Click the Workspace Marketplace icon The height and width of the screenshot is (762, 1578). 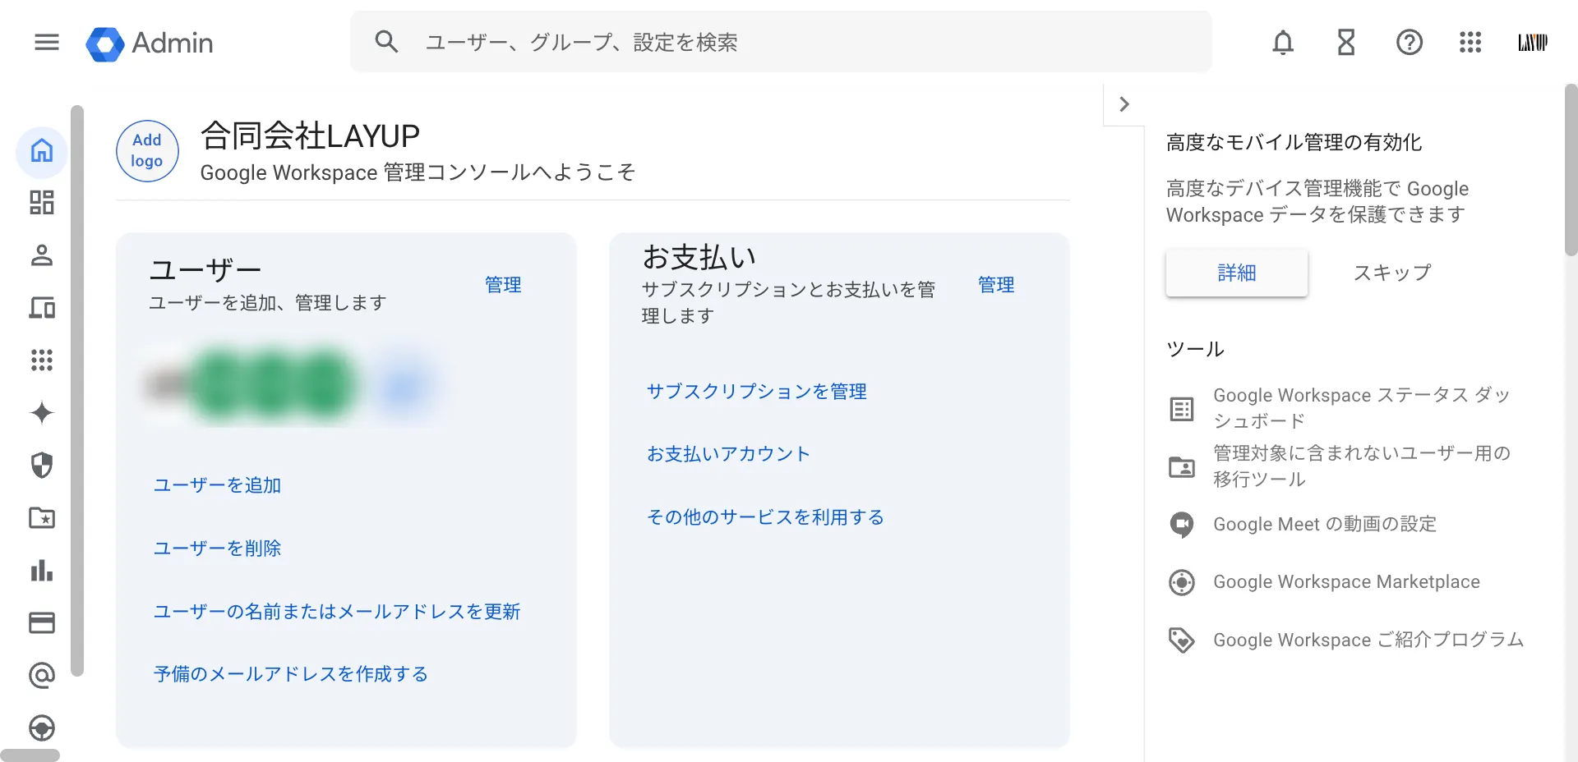(x=1182, y=582)
